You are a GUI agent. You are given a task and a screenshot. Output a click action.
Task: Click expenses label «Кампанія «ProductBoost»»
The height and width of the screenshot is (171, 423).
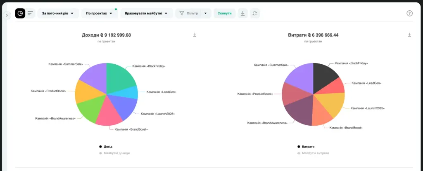click(255, 94)
